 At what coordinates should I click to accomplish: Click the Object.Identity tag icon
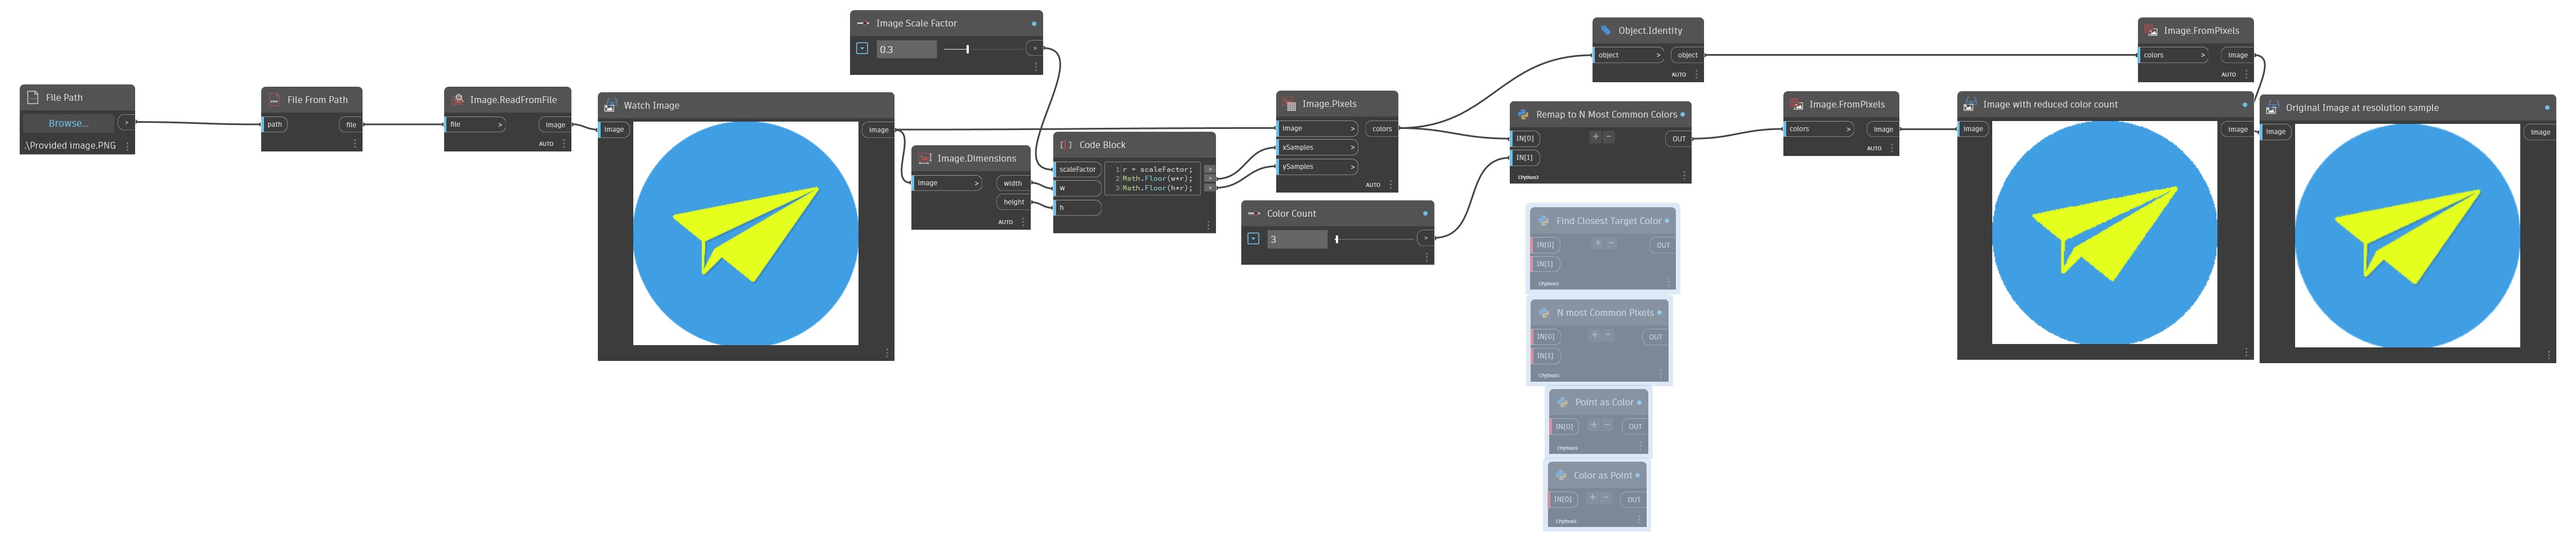tap(1606, 31)
